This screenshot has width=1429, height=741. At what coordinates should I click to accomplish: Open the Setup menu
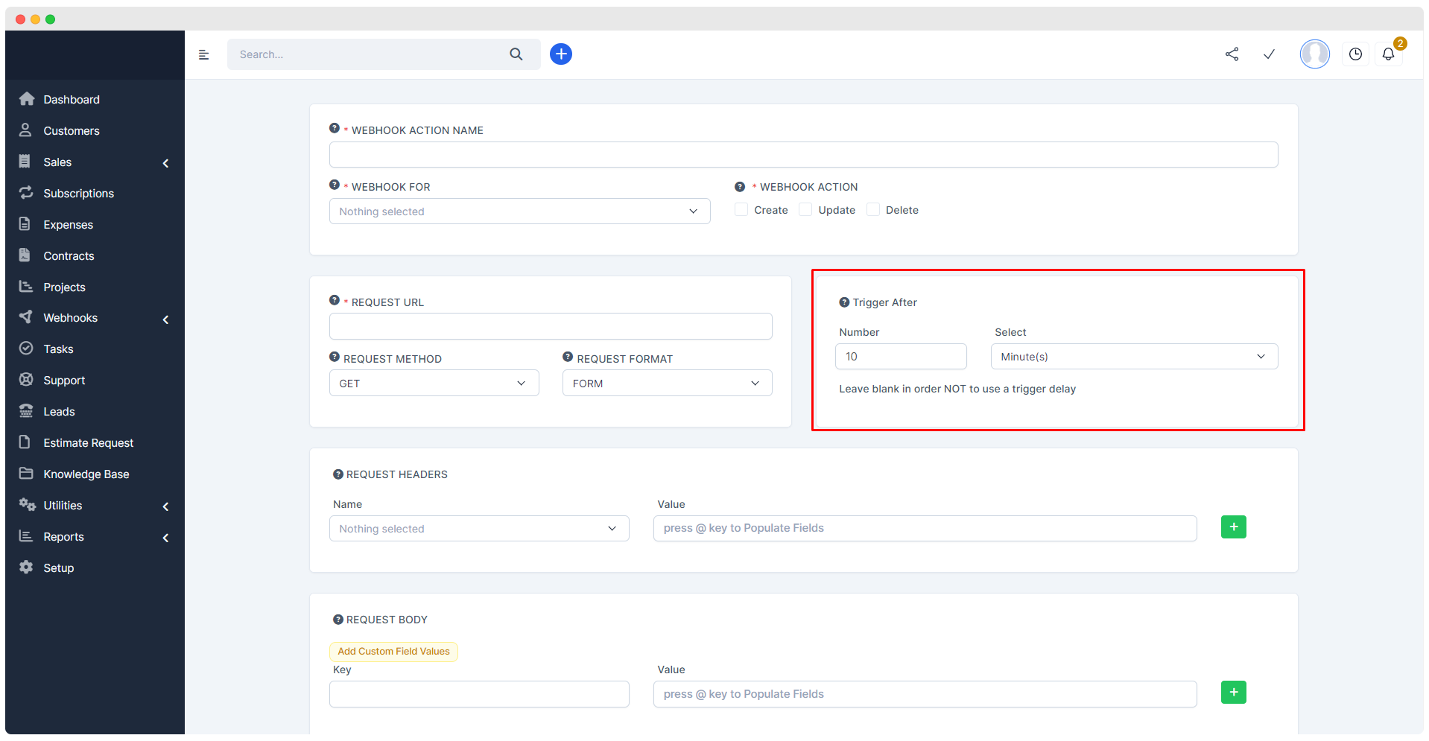point(58,567)
